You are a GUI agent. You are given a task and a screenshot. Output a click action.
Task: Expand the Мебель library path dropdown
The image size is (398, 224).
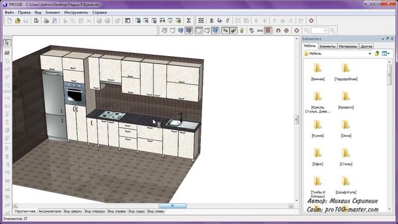tap(369, 54)
